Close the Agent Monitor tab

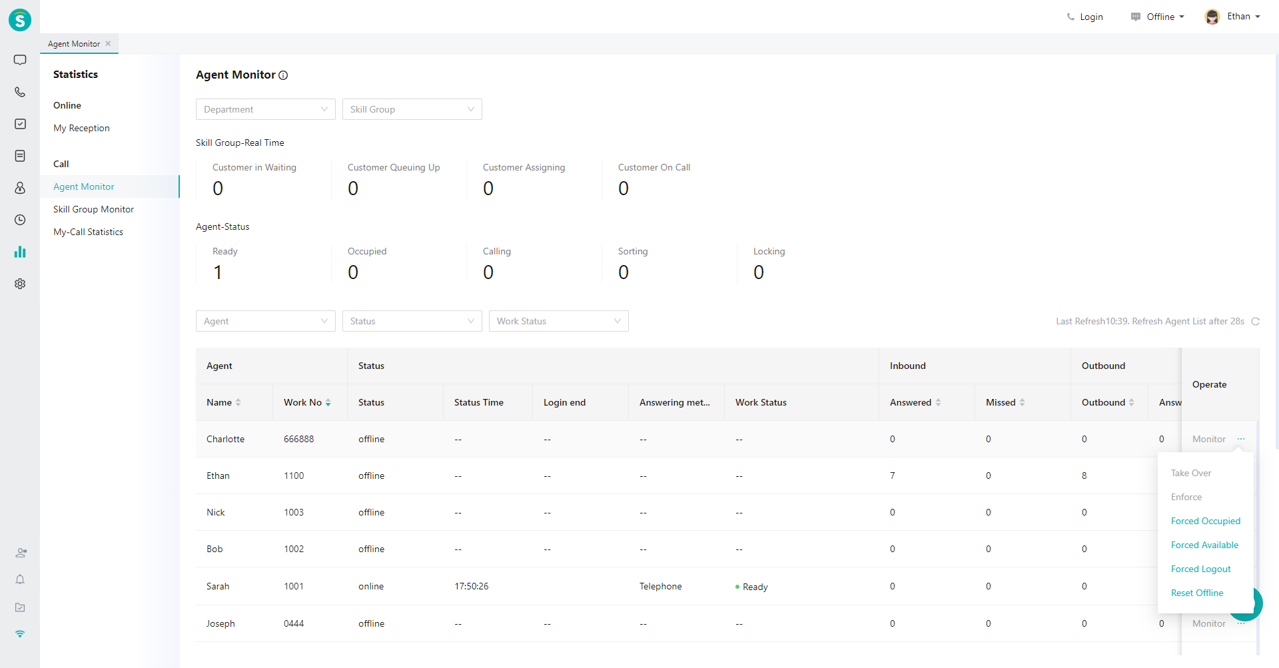click(108, 43)
